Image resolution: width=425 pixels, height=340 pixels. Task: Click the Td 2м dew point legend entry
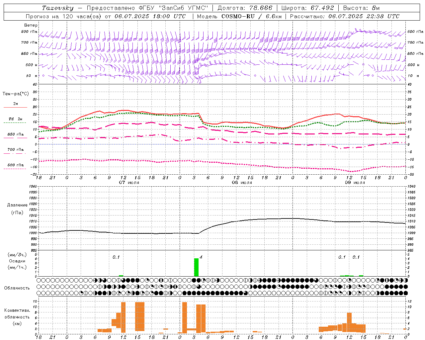tap(16, 119)
